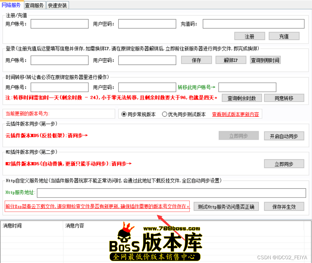Switch to the 查询服务 tab

34,5
